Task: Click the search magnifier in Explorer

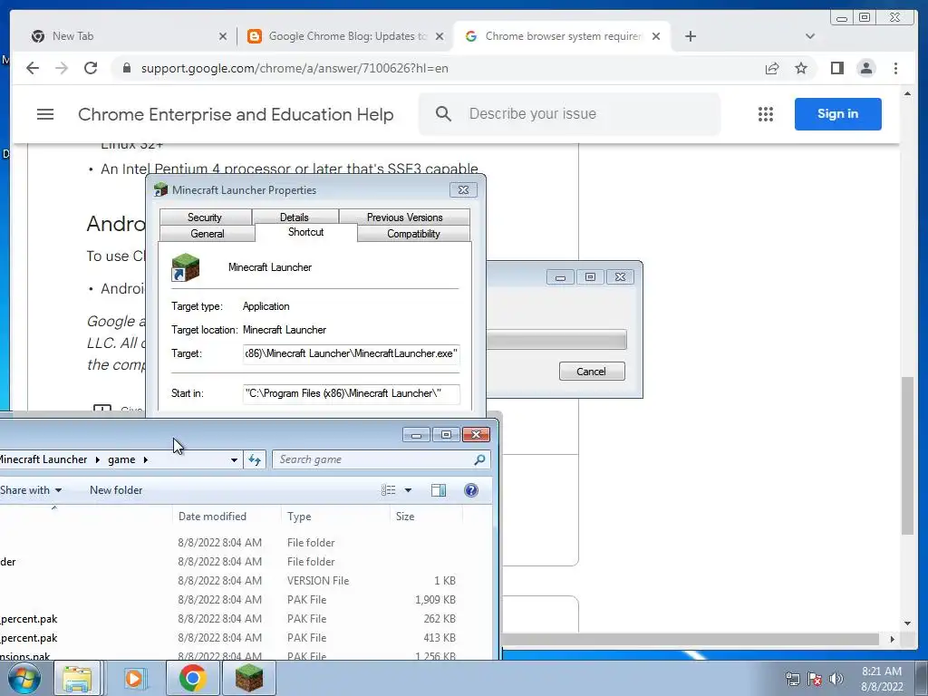Action: [x=480, y=459]
